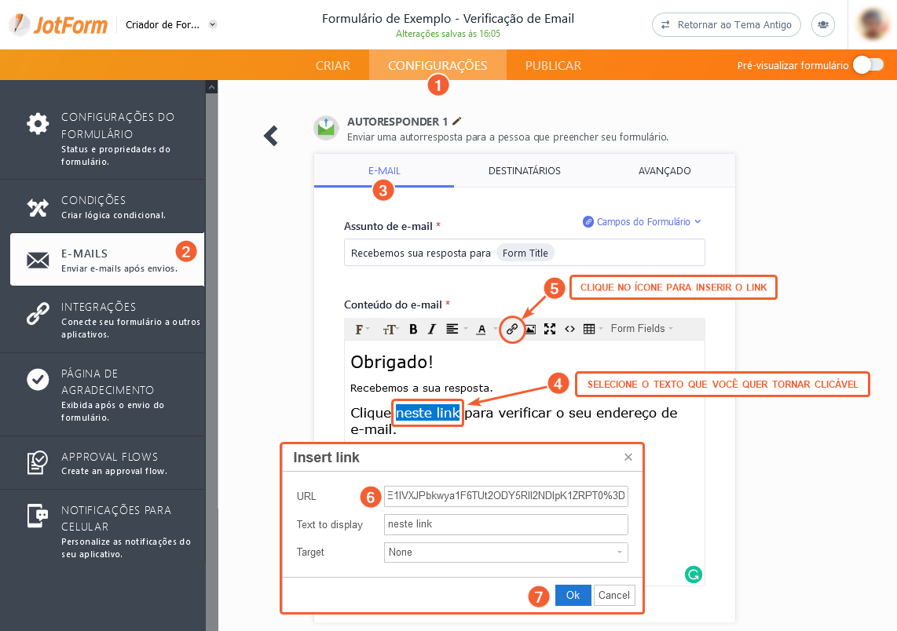This screenshot has height=631, width=897.
Task: Click the Retornar ao Tema Antigo button
Action: click(x=726, y=24)
